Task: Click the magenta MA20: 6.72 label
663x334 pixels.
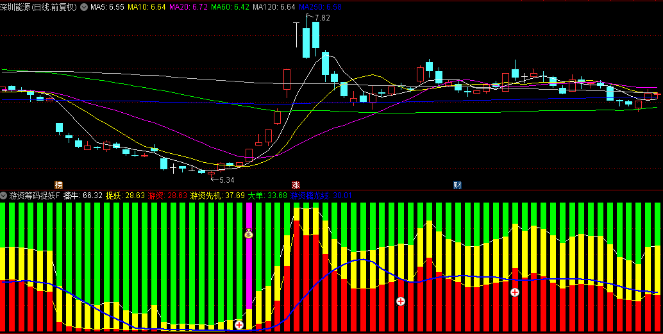Action: 188,7
